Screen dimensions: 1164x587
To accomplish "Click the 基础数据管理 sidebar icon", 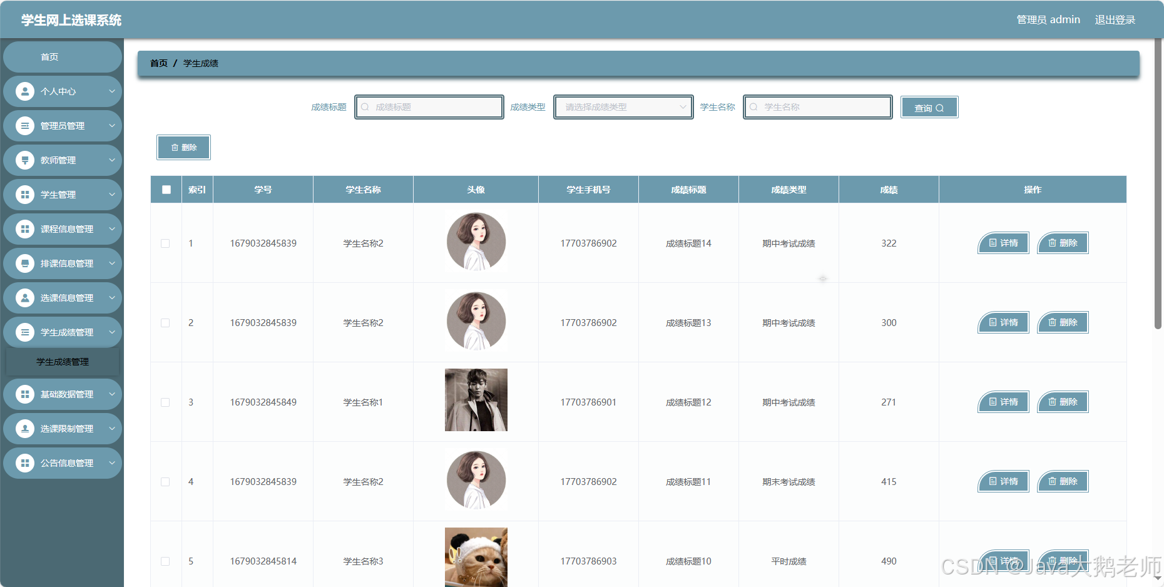I will click(x=25, y=394).
